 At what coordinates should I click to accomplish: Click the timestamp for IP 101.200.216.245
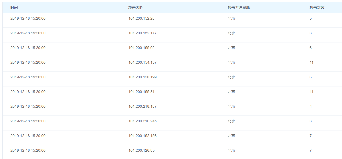[28, 121]
